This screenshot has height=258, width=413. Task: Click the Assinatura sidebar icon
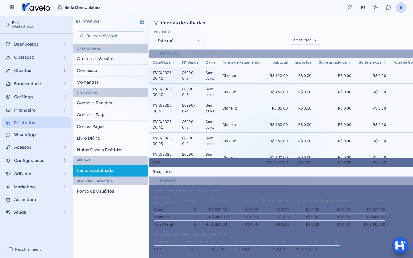pos(8,200)
